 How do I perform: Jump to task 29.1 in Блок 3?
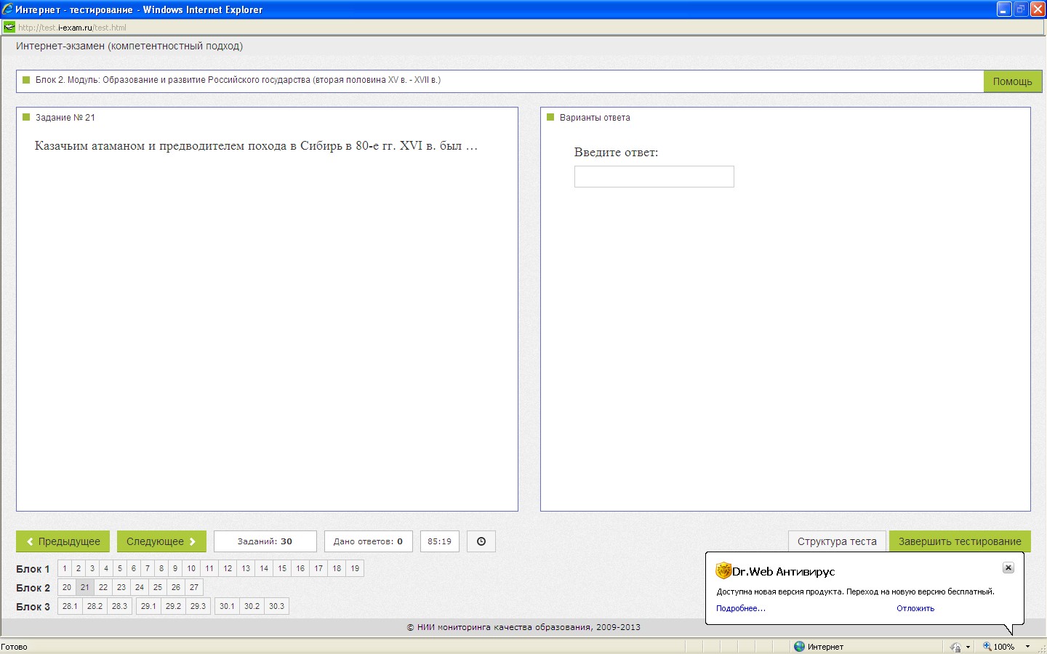click(x=148, y=606)
